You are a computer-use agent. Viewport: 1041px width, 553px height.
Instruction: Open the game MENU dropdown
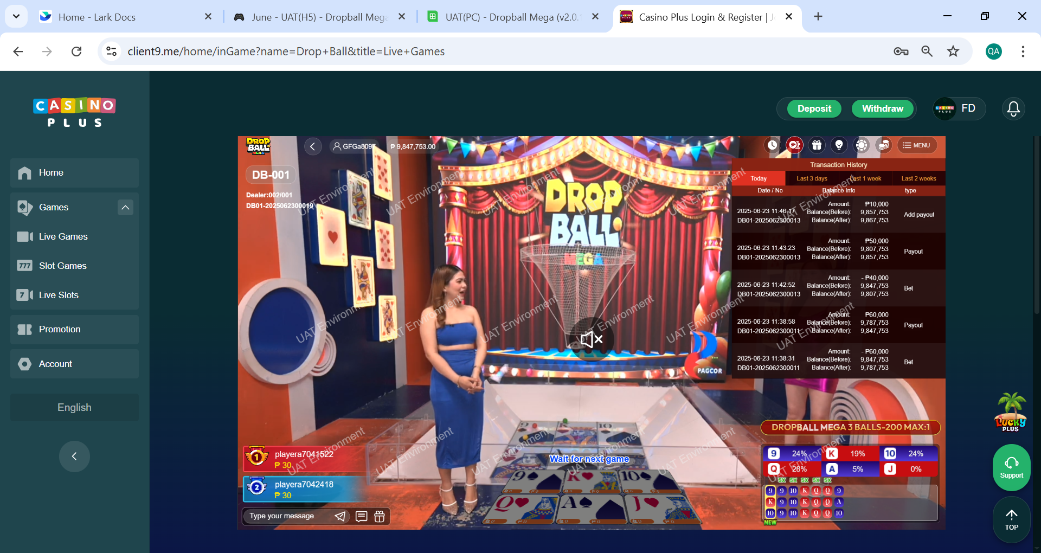point(917,145)
